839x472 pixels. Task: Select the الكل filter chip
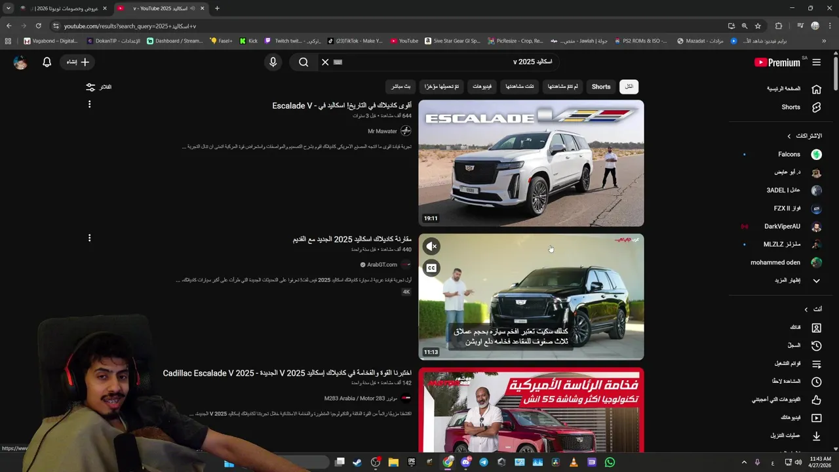pos(629,87)
